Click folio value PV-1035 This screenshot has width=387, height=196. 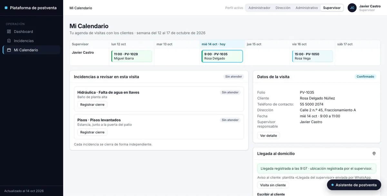[307, 93]
